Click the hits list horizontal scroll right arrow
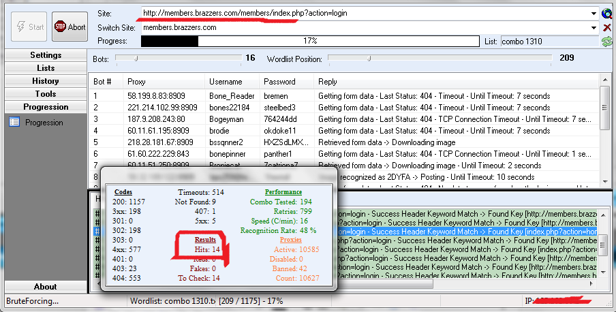This screenshot has width=616, height=312. (x=591, y=283)
